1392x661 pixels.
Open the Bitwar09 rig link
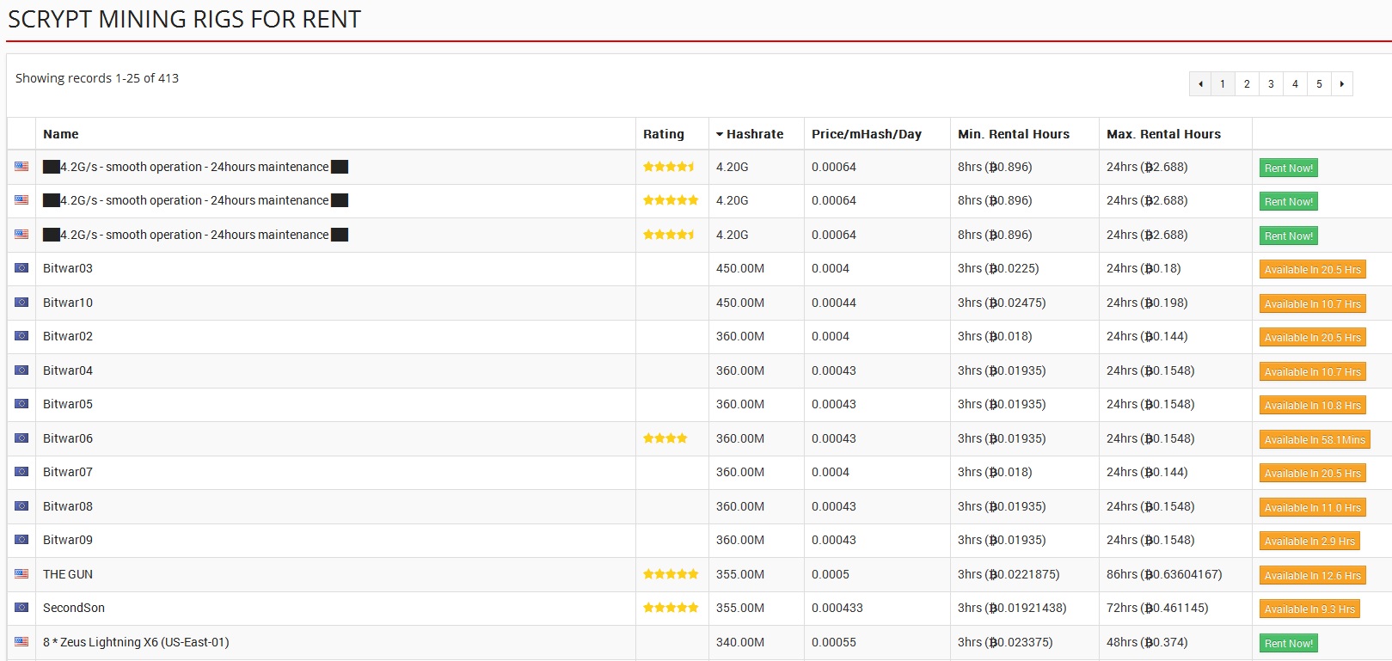pyautogui.click(x=68, y=540)
